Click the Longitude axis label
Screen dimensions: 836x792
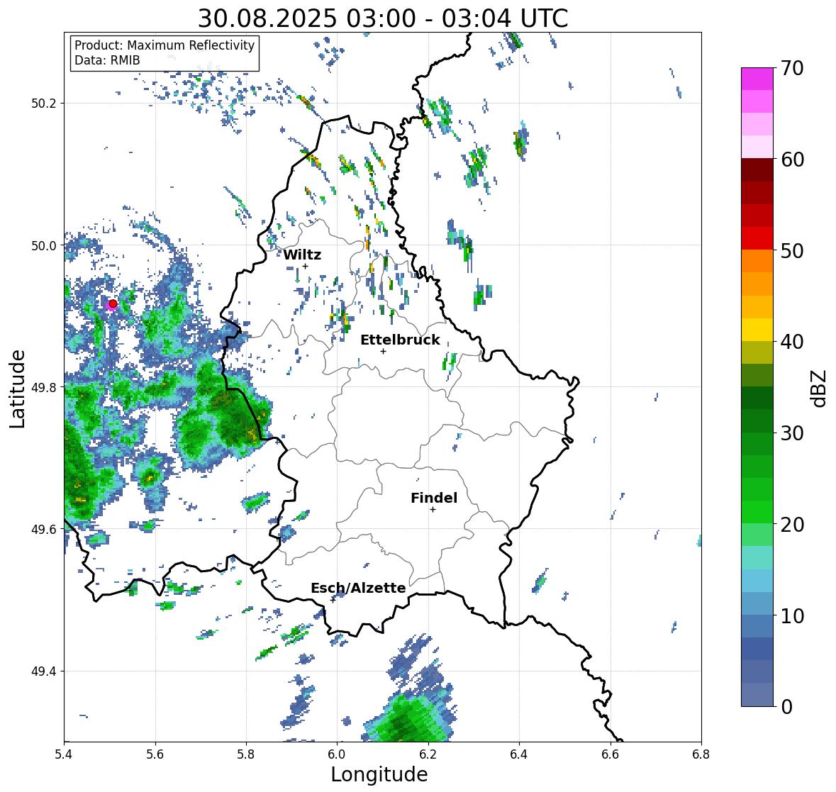coord(379,774)
